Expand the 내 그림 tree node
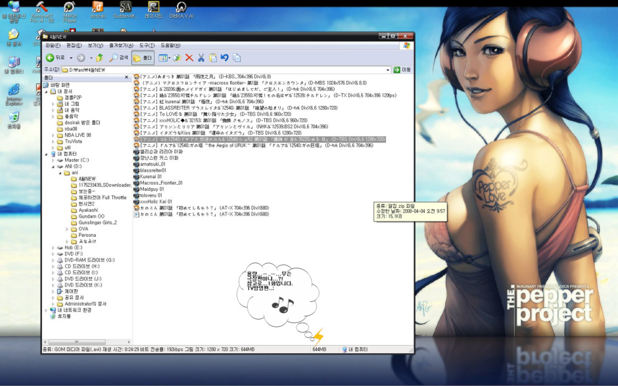The width and height of the screenshot is (618, 386). coord(53,104)
